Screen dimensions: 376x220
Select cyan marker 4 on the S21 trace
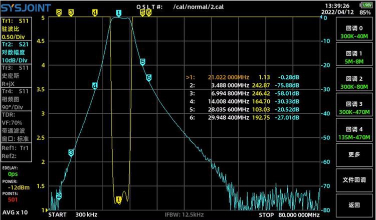(x=95, y=86)
